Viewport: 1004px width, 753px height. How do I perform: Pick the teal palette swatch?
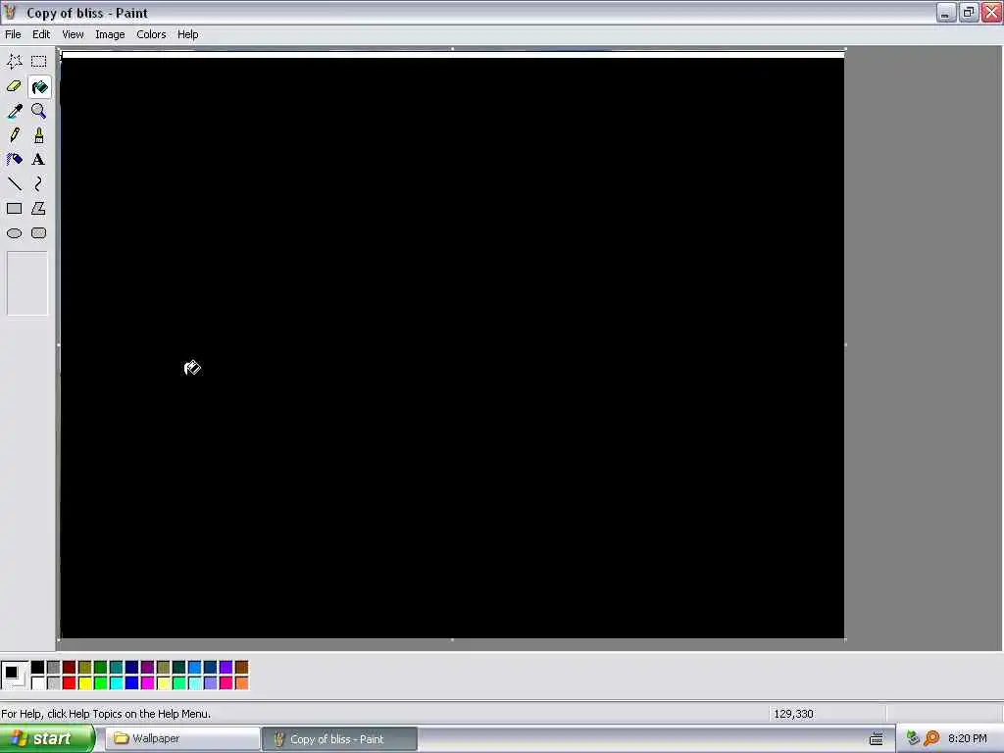(116, 668)
